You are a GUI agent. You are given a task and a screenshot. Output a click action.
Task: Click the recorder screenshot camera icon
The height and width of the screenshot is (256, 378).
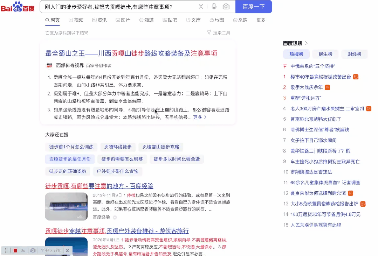(33, 250)
